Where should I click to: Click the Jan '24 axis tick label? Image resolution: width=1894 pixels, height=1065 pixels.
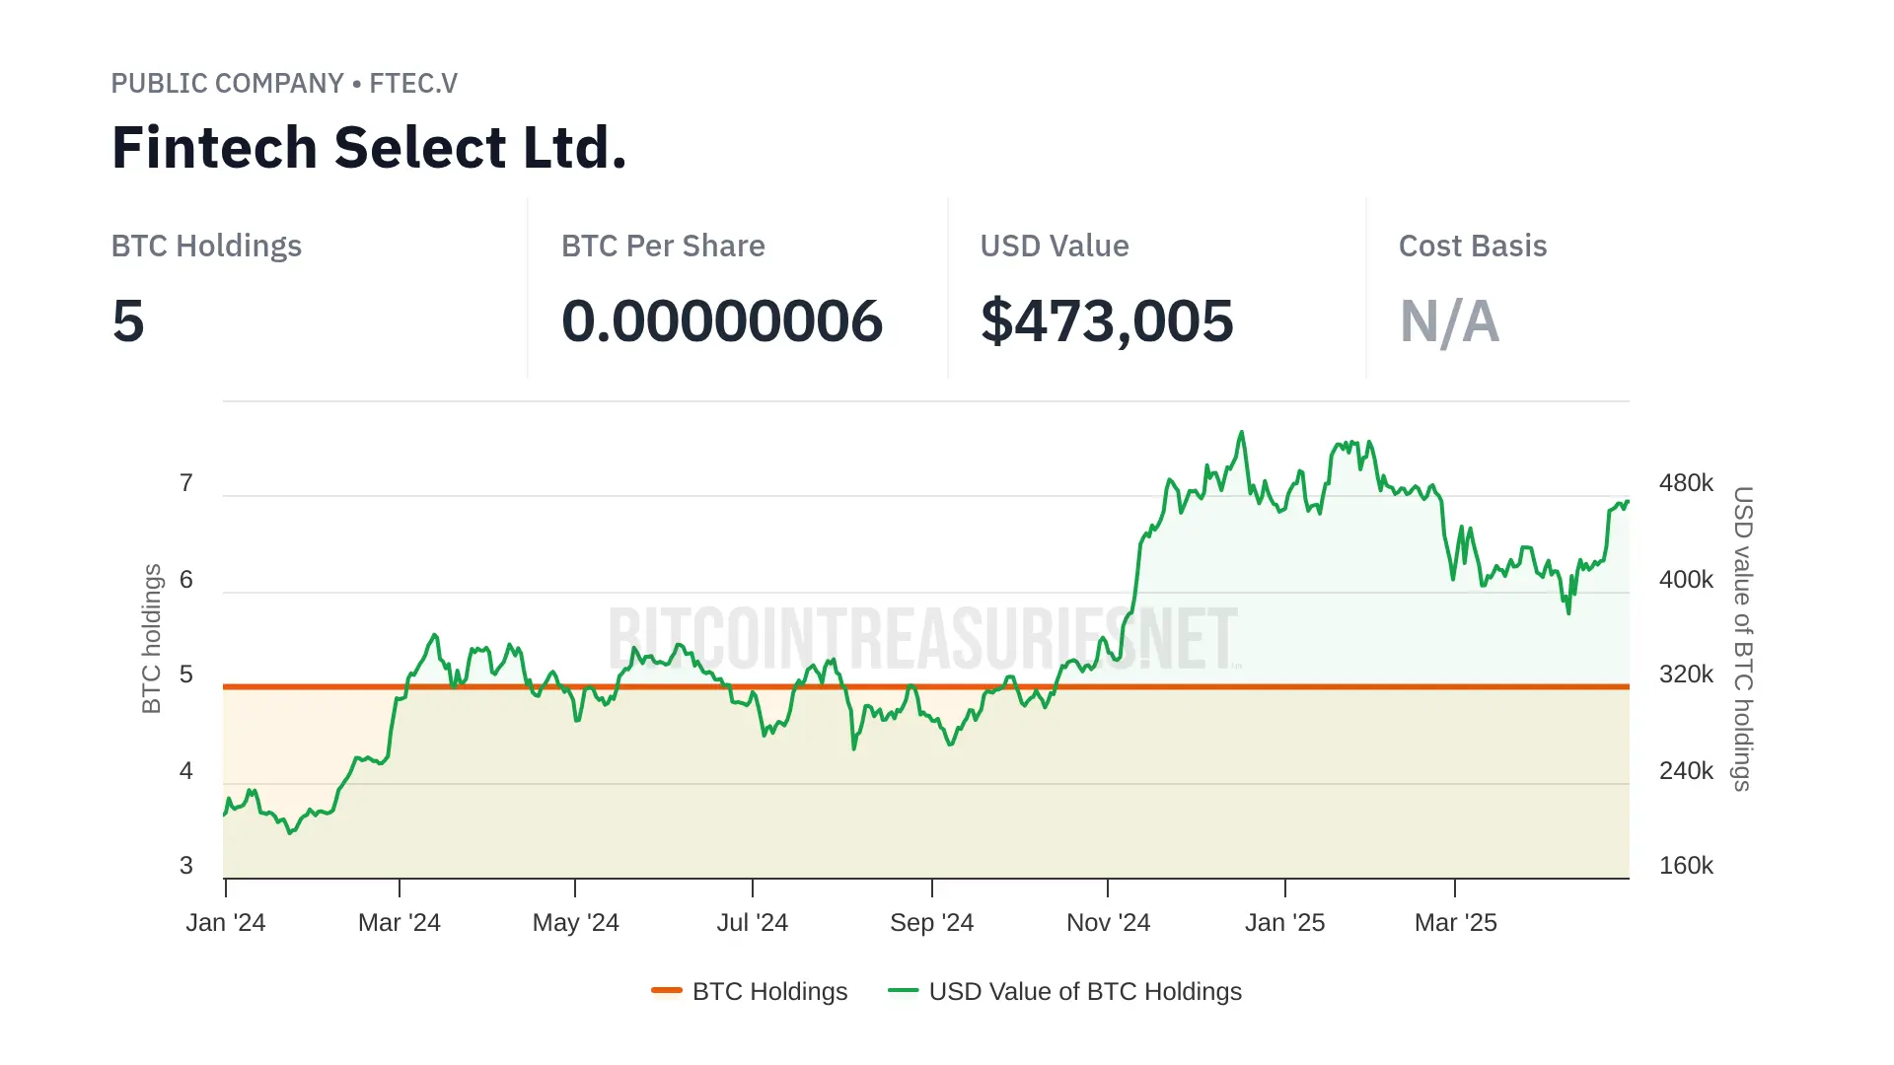(226, 922)
